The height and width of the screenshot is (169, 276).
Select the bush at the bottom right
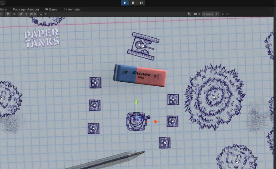tap(237, 157)
